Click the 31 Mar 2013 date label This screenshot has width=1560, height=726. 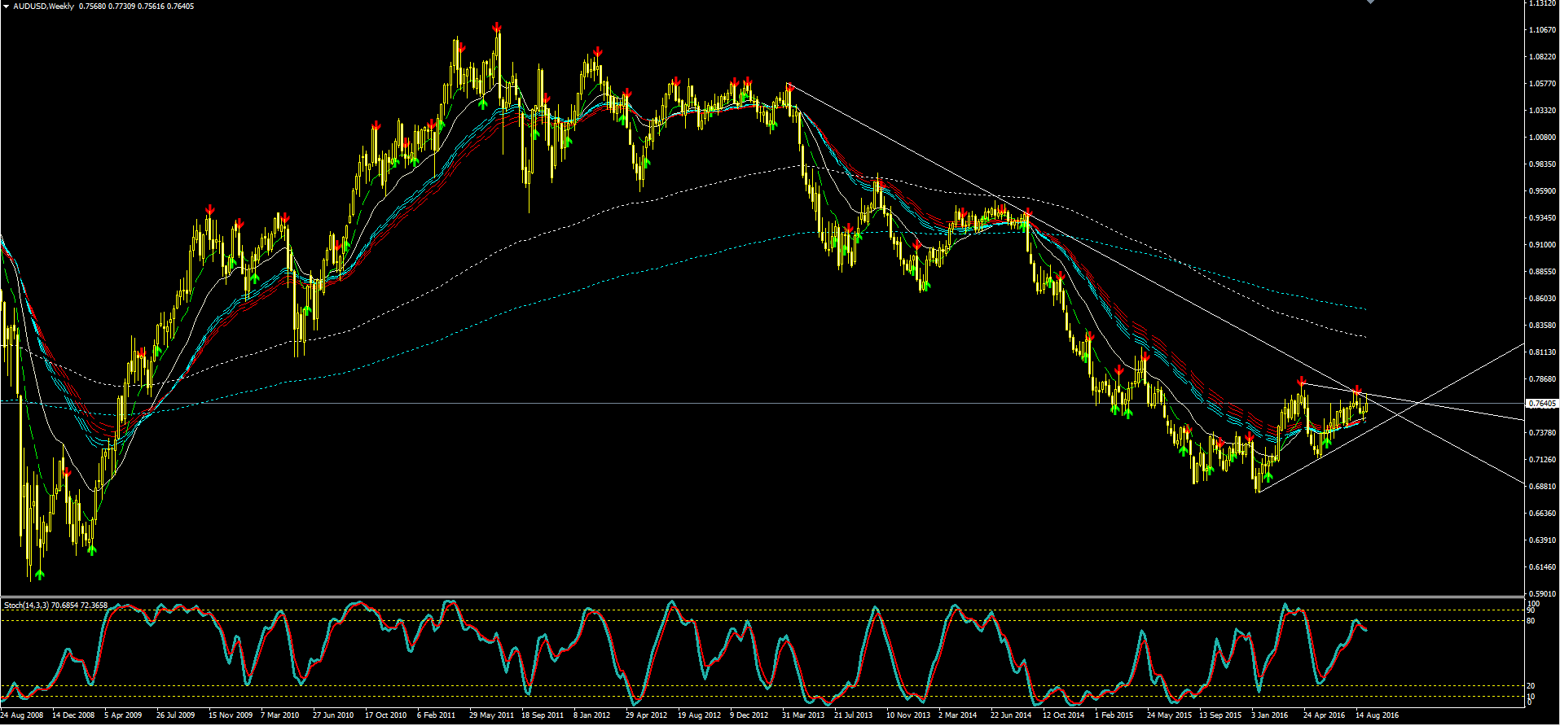click(x=803, y=715)
